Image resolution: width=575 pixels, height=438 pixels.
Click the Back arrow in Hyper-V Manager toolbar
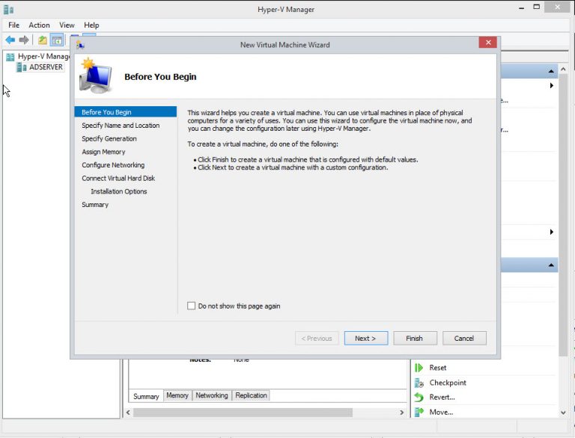click(x=10, y=40)
